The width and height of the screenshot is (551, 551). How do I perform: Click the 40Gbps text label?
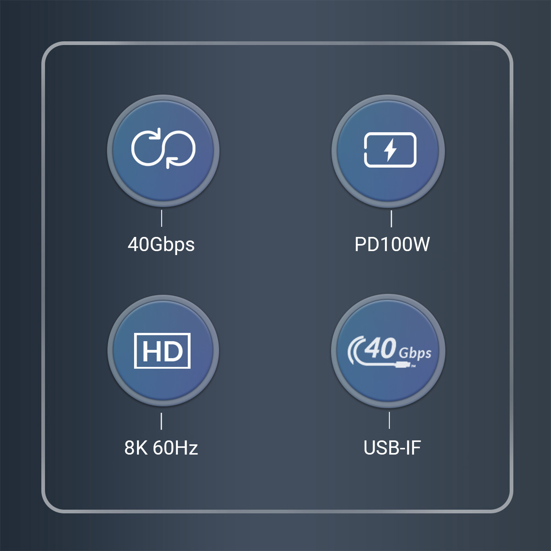click(161, 244)
